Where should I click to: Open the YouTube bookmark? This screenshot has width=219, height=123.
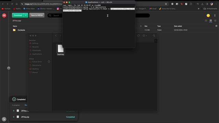(x=6, y=9)
